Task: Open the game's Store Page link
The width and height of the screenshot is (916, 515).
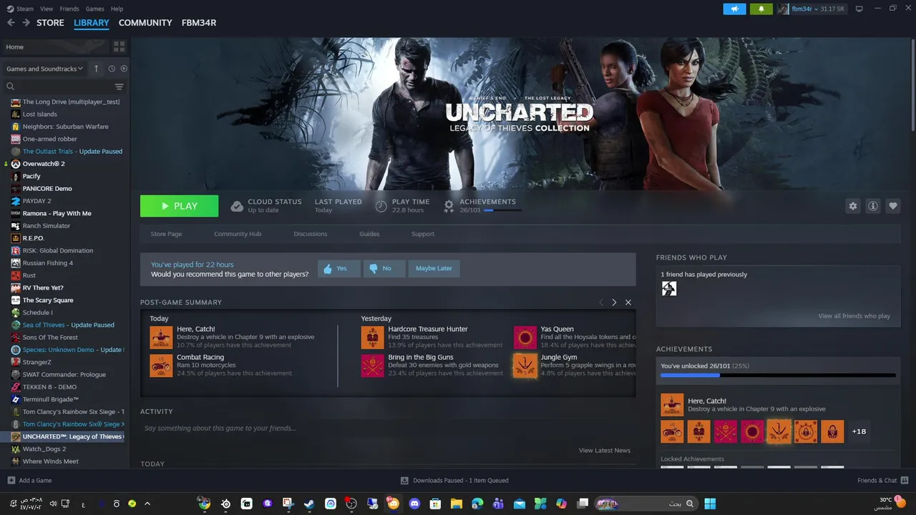Action: 166,234
